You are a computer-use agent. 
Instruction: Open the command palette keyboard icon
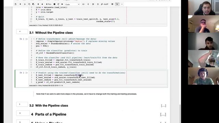tap(83, 4)
